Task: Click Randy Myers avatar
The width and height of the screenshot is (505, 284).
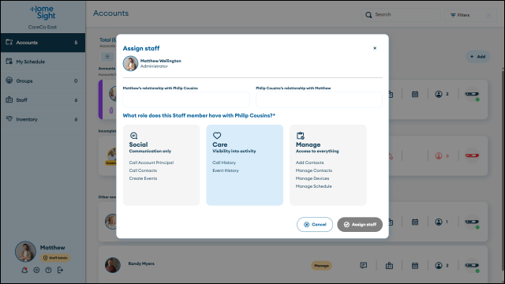Action: click(x=113, y=265)
